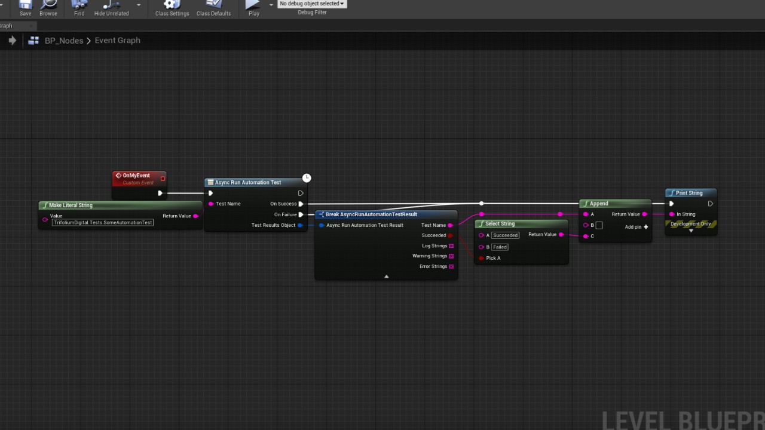
Task: Open Play options dropdown arrow
Action: point(271,5)
